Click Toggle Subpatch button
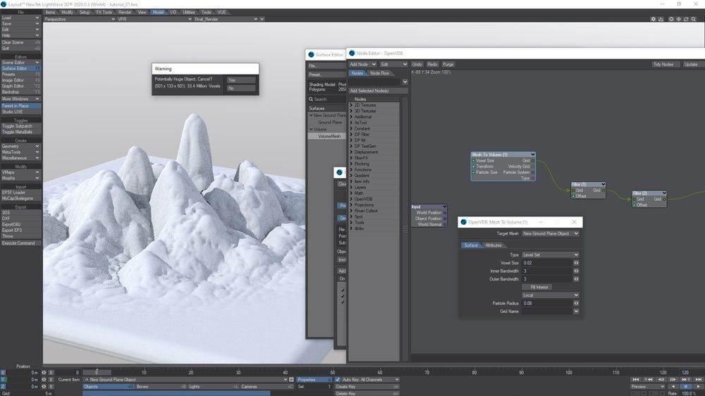This screenshot has height=396, width=705. [x=20, y=126]
